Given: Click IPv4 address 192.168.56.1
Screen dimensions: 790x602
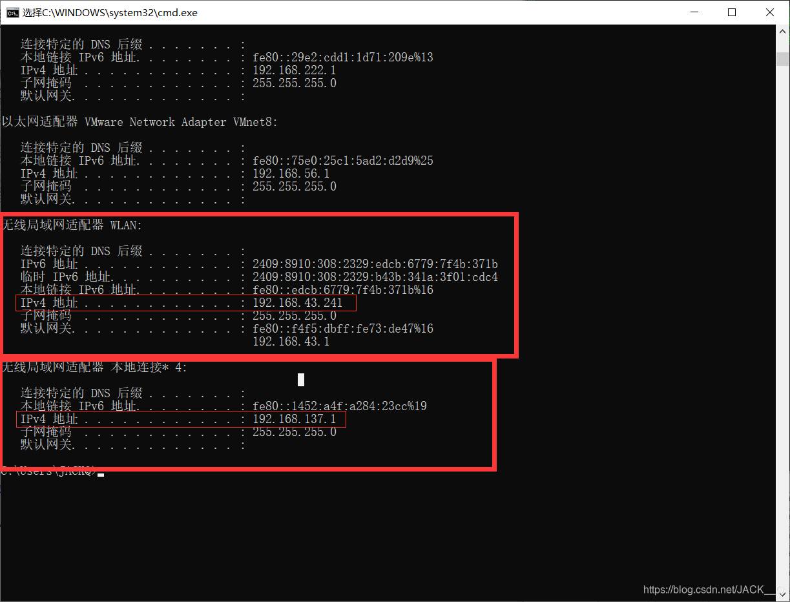Looking at the screenshot, I should point(291,174).
